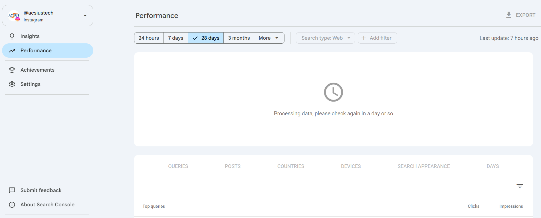This screenshot has height=218, width=541.
Task: Open the Search type: Web dropdown
Action: click(325, 38)
